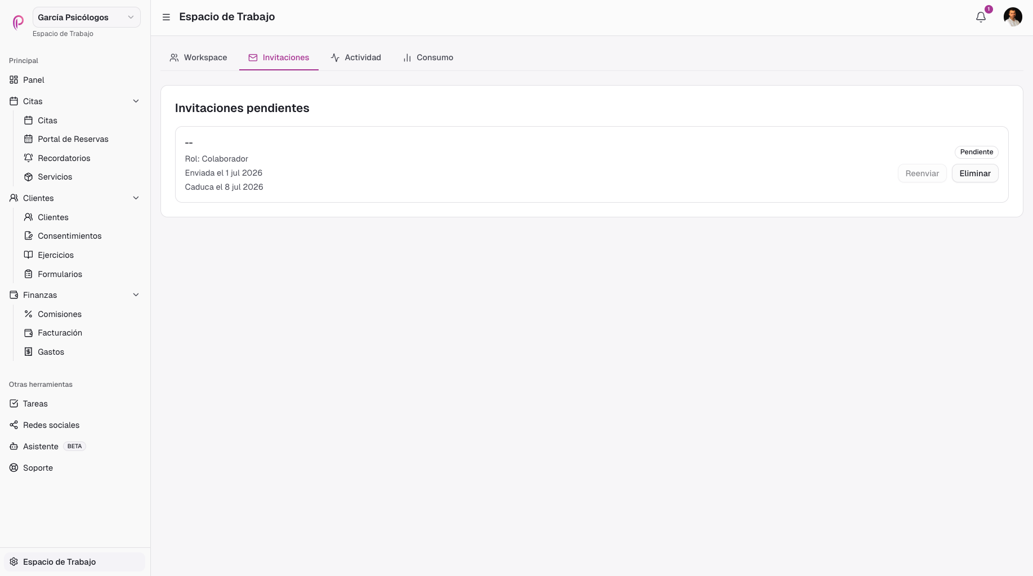Switch to the Consumo tab
Screen dimensions: 1033x576
pos(428,57)
